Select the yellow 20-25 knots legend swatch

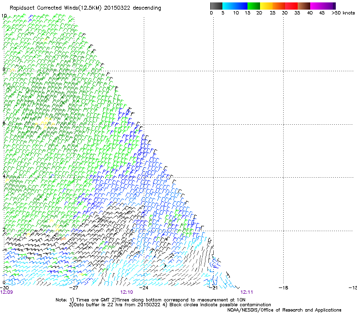[x=266, y=6]
